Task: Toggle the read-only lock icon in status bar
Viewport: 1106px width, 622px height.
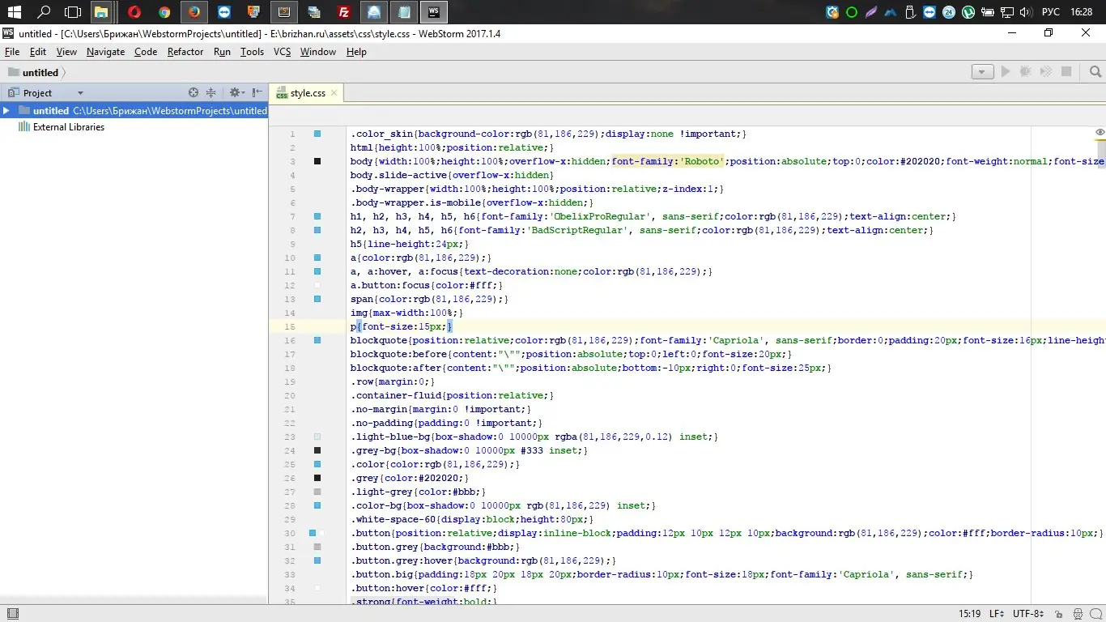Action: point(1058,614)
